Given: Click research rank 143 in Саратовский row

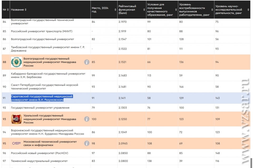Looking at the screenshot, I should click(x=217, y=98).
